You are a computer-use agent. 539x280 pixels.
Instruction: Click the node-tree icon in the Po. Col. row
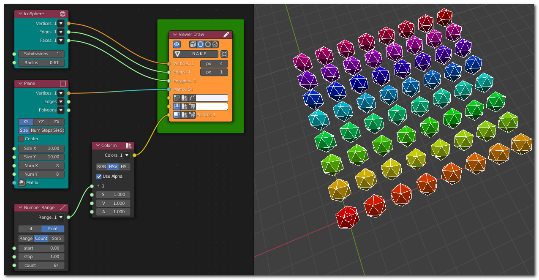pos(192,115)
